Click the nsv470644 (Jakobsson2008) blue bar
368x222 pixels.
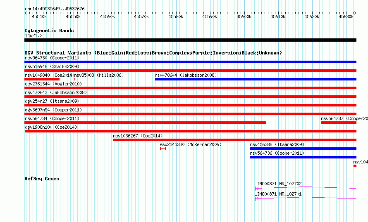click(x=256, y=79)
